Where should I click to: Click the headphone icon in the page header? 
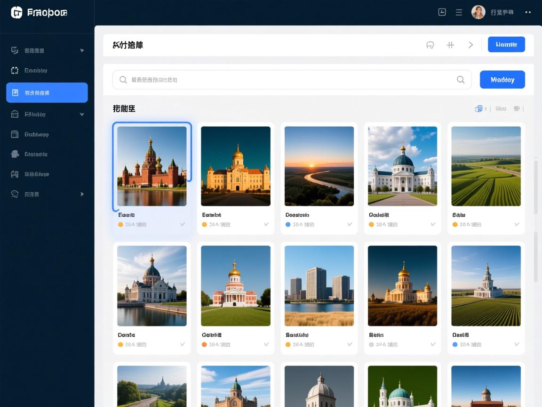tap(430, 45)
